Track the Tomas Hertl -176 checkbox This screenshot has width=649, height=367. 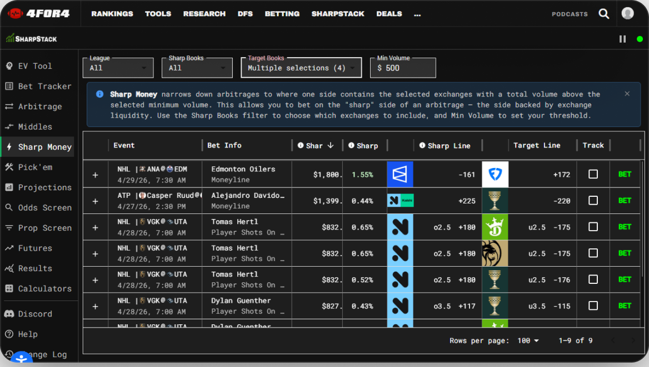pos(593,279)
